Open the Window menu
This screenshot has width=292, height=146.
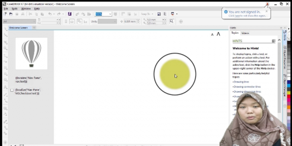[x=26, y=9]
